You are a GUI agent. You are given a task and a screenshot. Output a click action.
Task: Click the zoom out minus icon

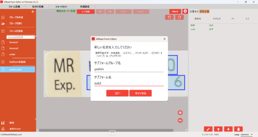(x=180, y=120)
